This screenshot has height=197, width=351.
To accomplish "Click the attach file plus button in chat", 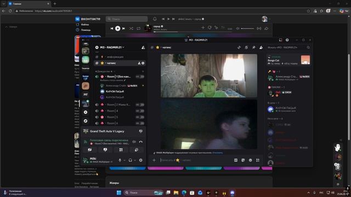I will coord(154,160).
